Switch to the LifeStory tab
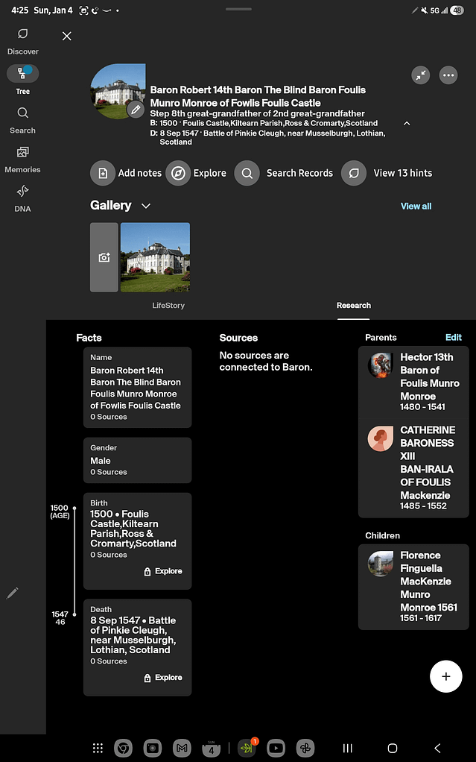 [168, 306]
